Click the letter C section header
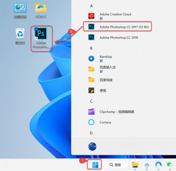Screen dimensions: 176x171 coord(91,101)
